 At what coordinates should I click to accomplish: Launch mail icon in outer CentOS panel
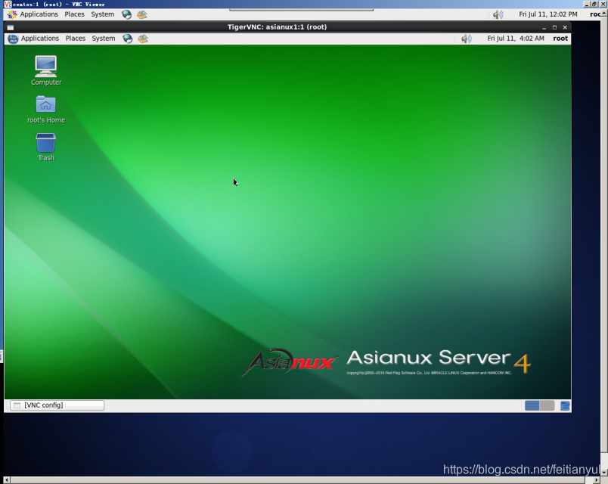tap(142, 14)
